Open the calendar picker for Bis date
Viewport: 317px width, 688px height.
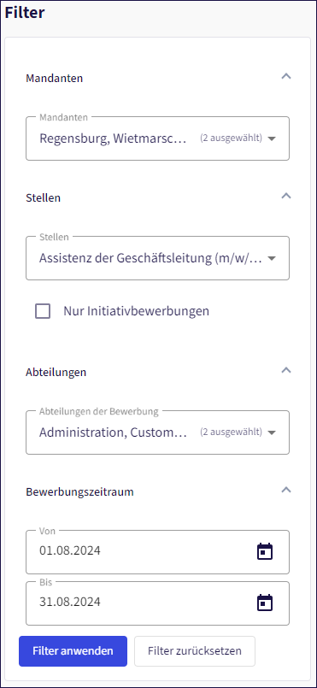264,603
